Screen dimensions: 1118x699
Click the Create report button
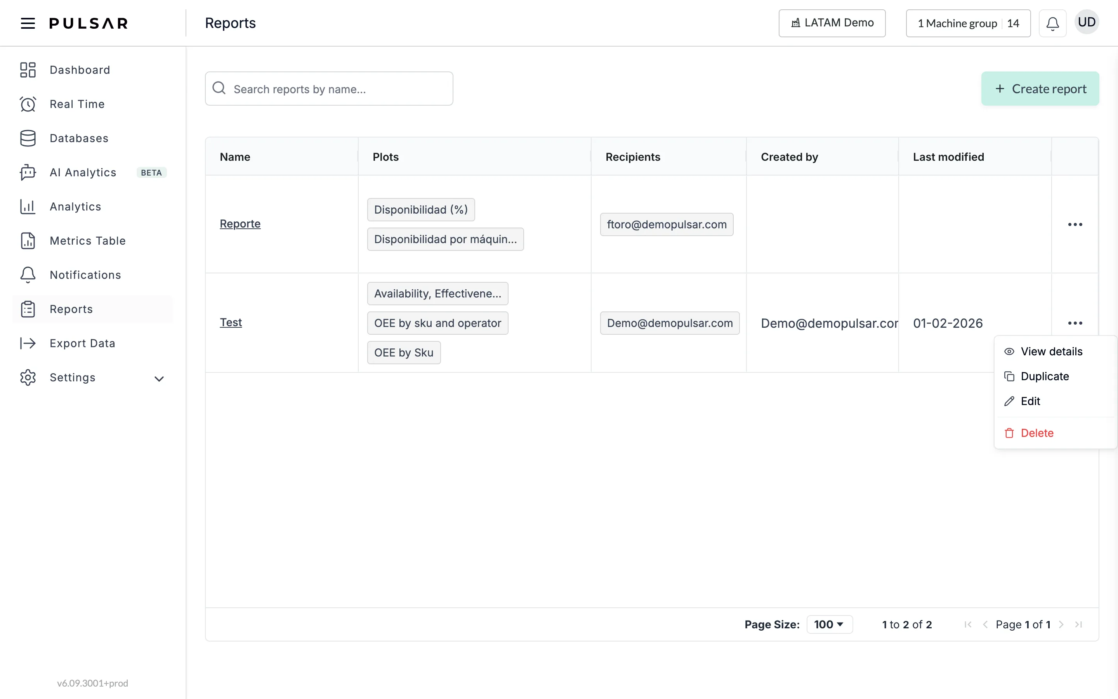coord(1040,89)
